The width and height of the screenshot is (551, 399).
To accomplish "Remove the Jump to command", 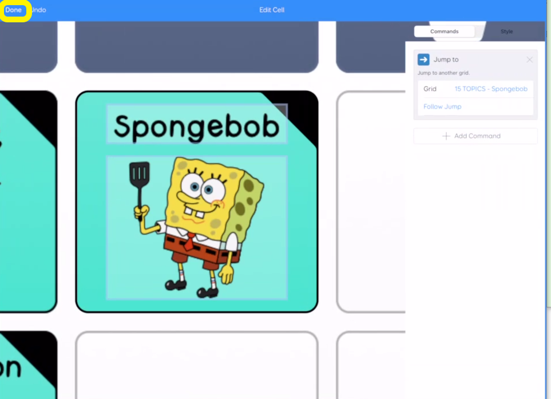I will point(530,60).
